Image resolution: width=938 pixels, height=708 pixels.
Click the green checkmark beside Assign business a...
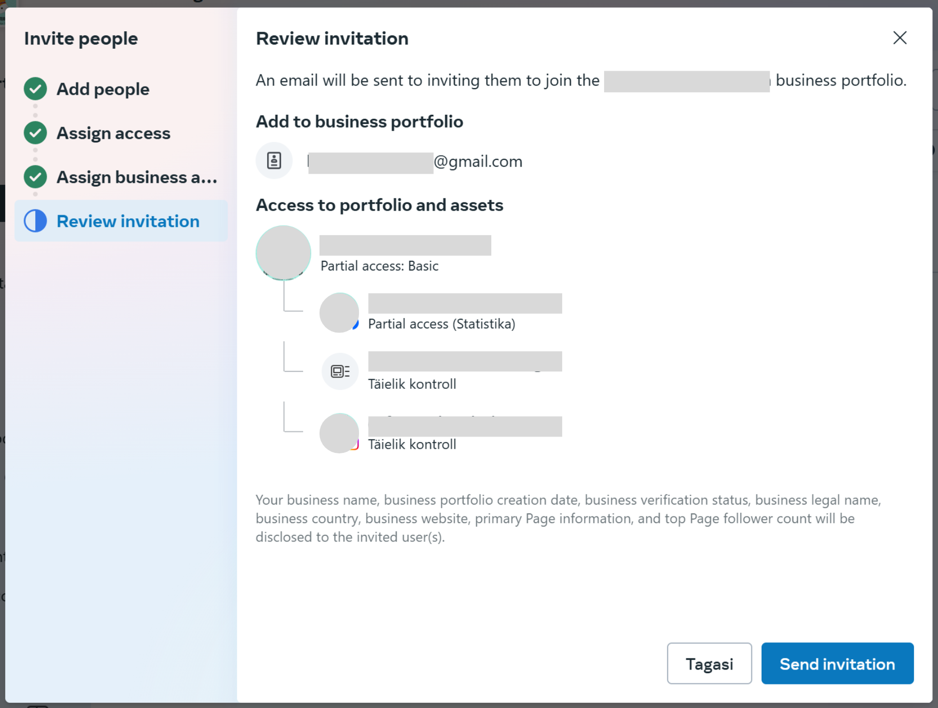[x=35, y=177]
